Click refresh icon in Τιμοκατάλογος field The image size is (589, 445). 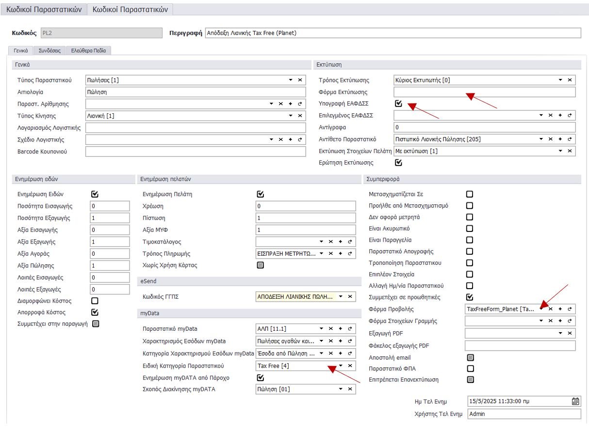(350, 242)
